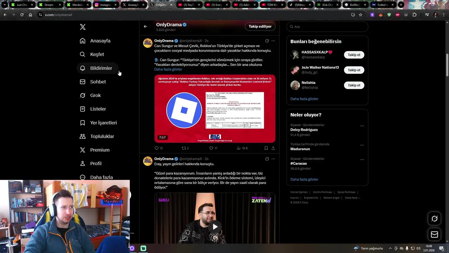Bookmark this page with the star
449x253 pixels.
coord(360,15)
